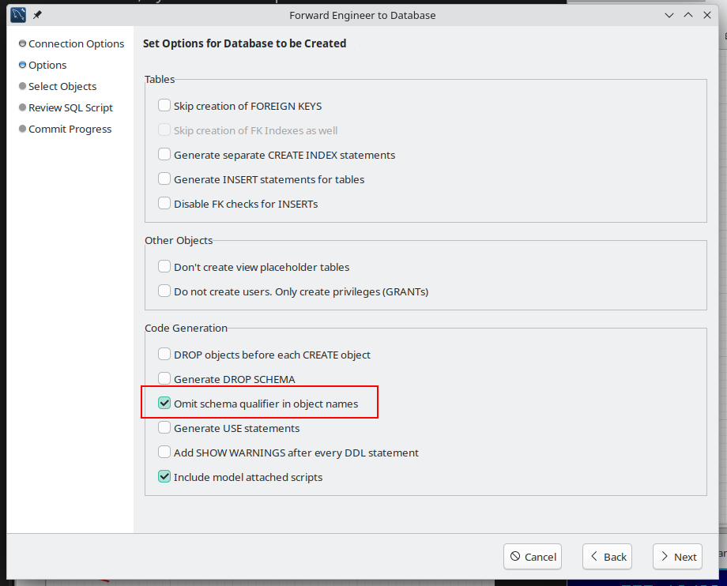
Task: Select the Connection Options wizard step
Action: 76,44
